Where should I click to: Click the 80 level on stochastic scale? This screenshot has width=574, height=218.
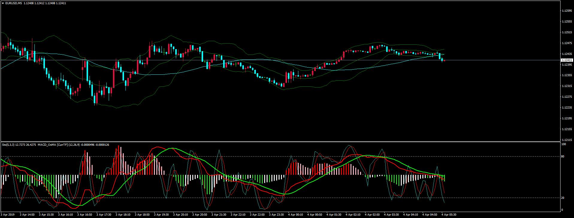tap(563, 156)
